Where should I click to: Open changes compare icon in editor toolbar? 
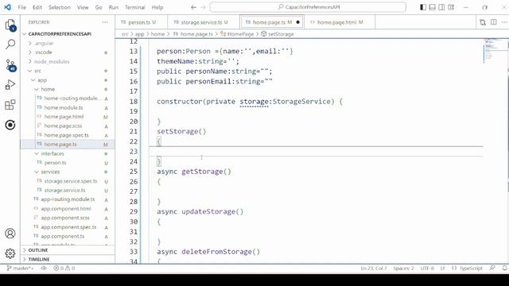483,22
